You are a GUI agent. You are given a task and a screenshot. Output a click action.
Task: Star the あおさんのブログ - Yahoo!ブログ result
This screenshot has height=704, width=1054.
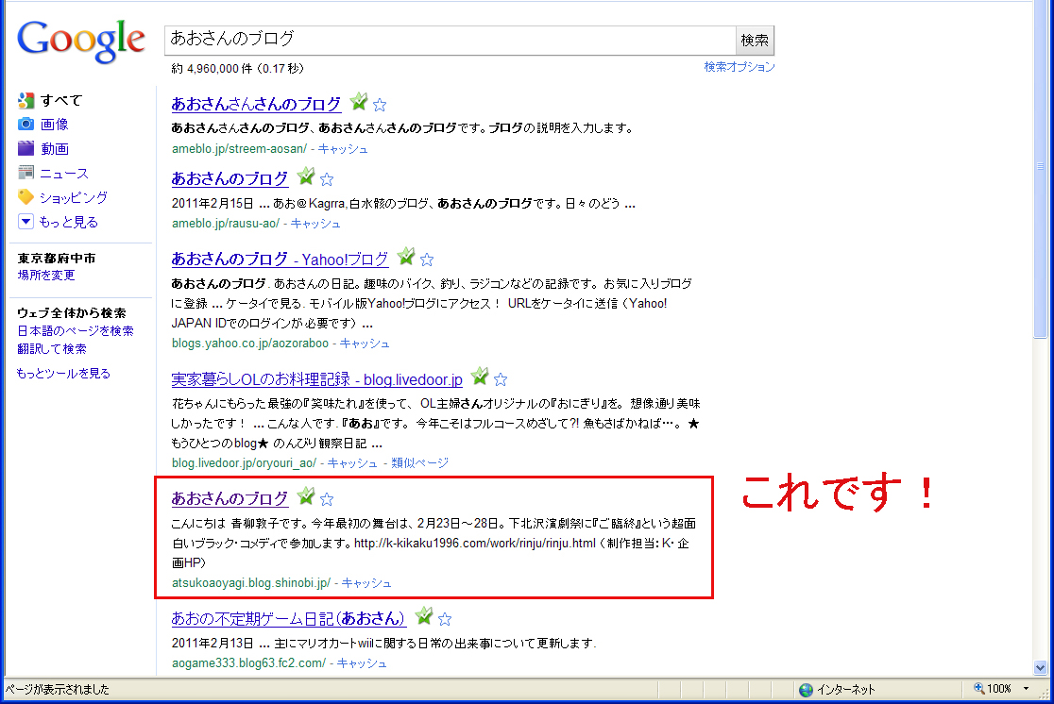pos(427,260)
